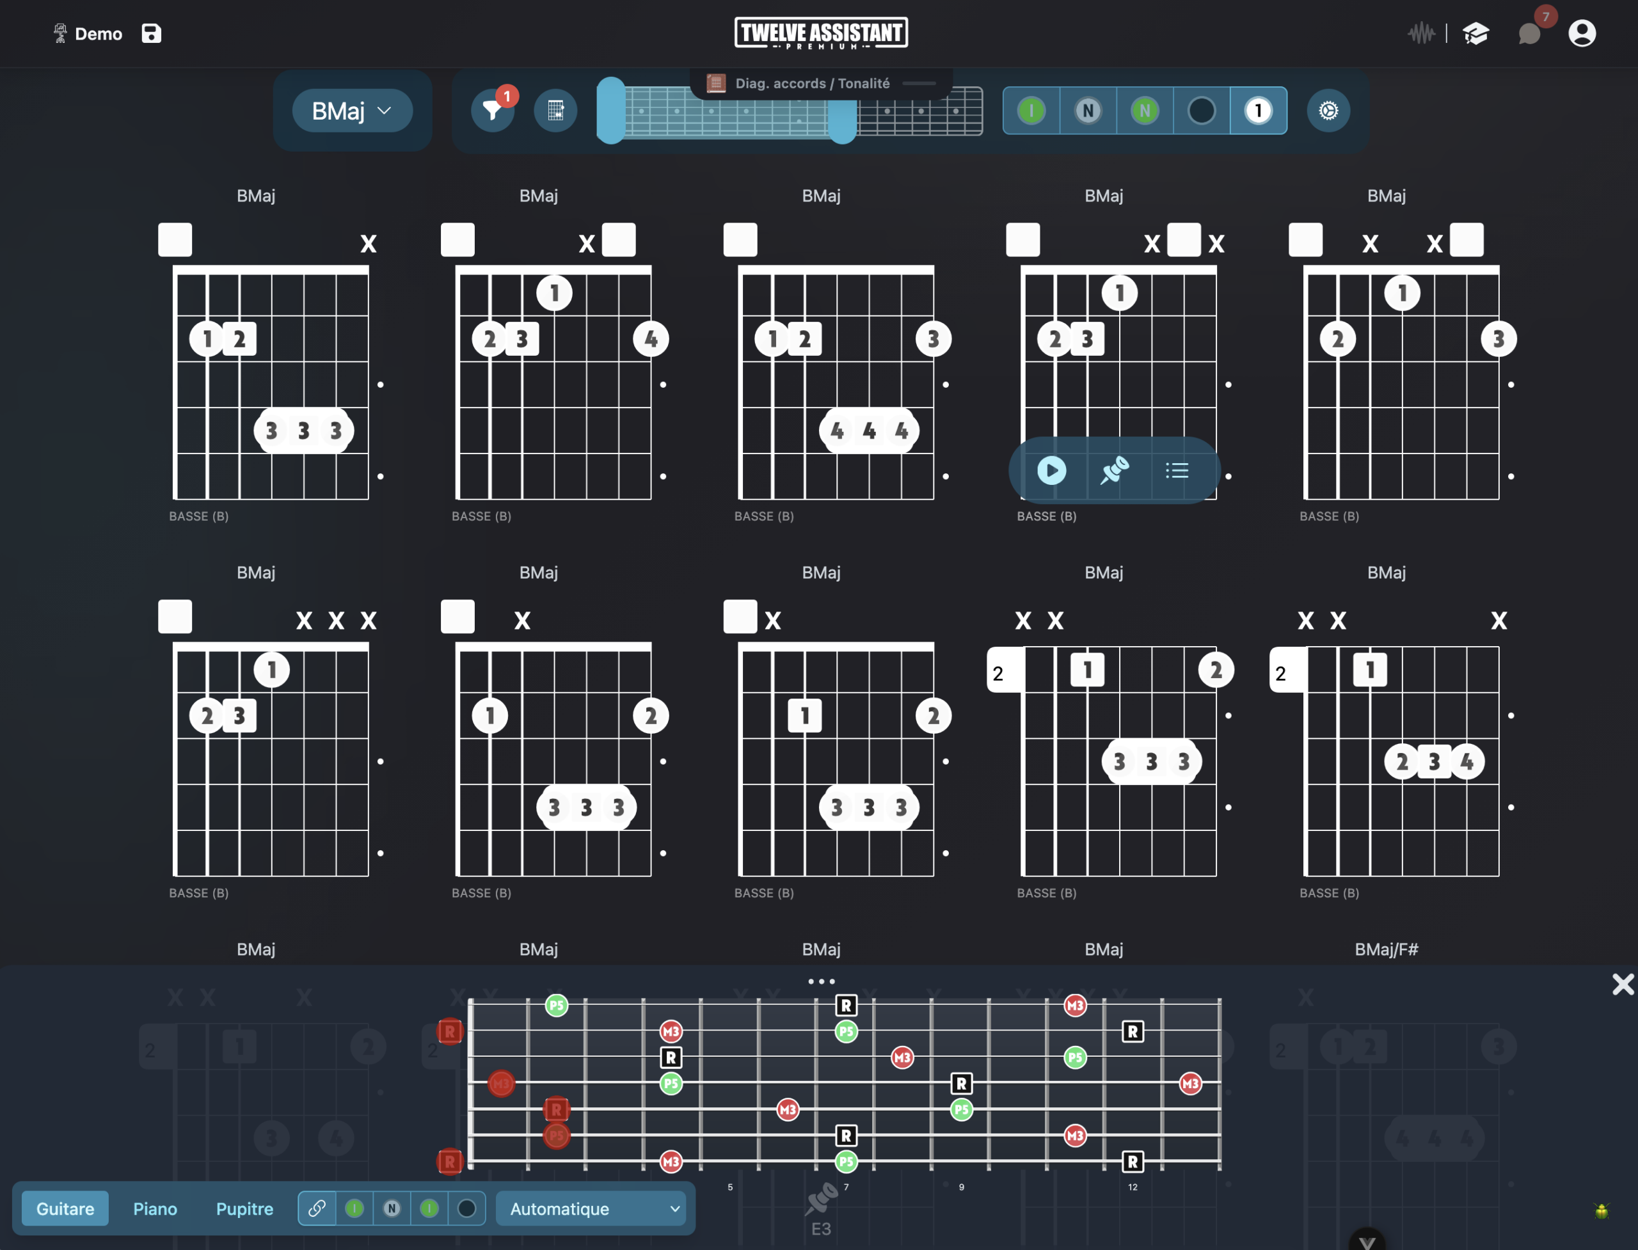Screen dimensions: 1638x1250
Task: Click the Demo project name
Action: (x=99, y=33)
